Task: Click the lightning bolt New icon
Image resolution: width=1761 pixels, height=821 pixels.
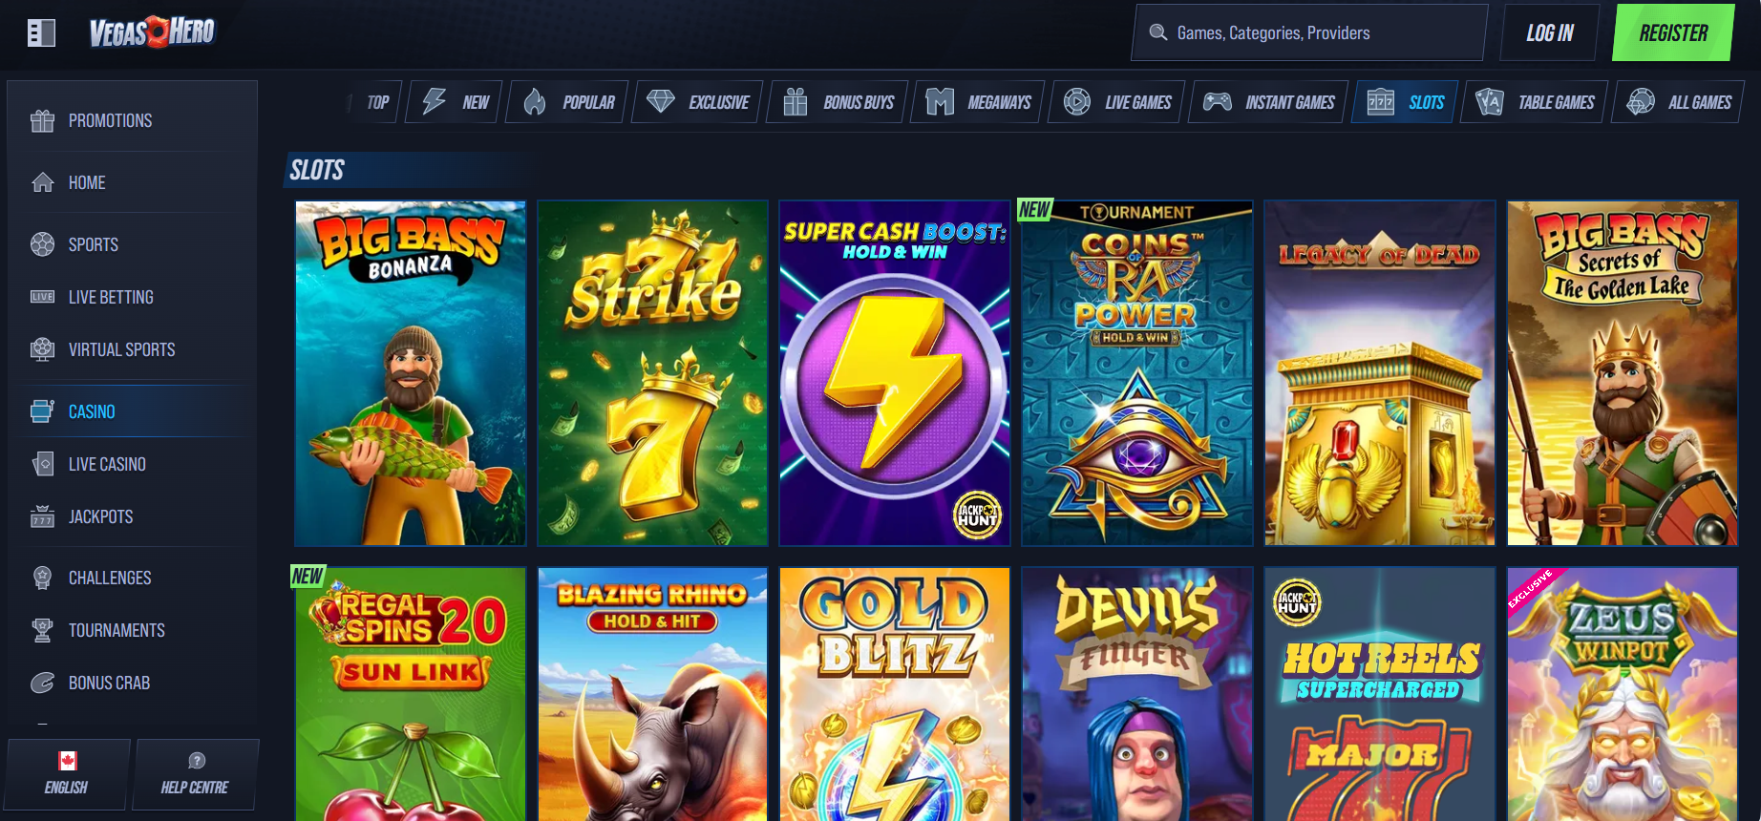Action: point(435,101)
